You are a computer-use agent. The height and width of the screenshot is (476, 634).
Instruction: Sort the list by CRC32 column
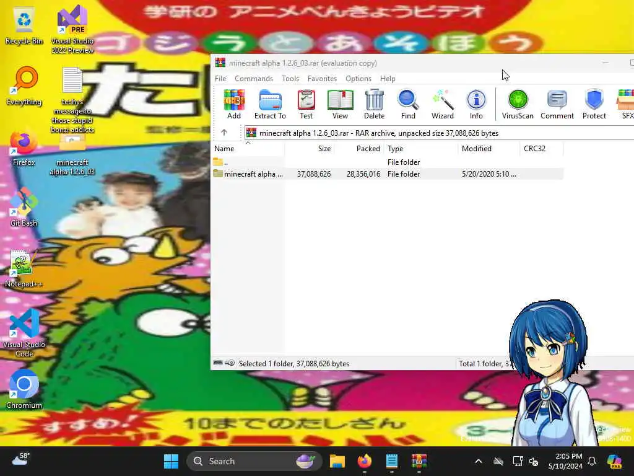(x=541, y=149)
